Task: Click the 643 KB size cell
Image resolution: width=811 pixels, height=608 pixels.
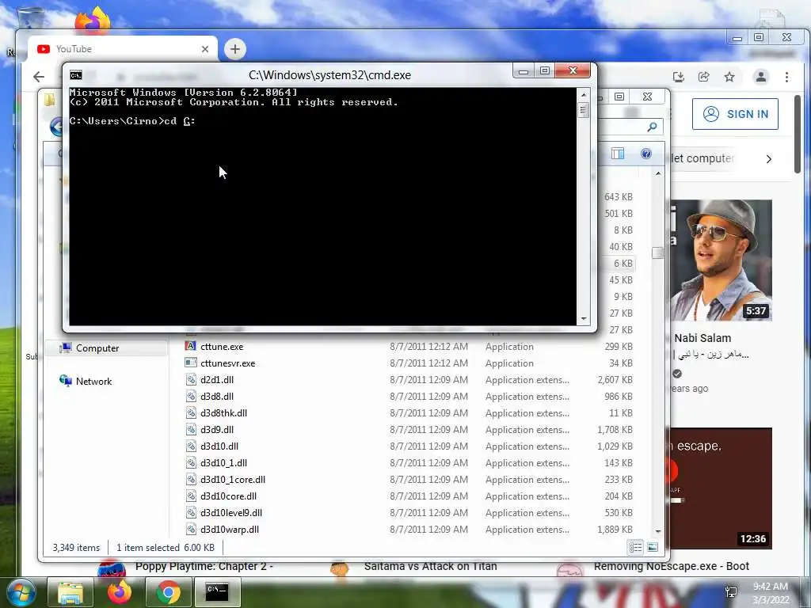Action: tap(618, 197)
